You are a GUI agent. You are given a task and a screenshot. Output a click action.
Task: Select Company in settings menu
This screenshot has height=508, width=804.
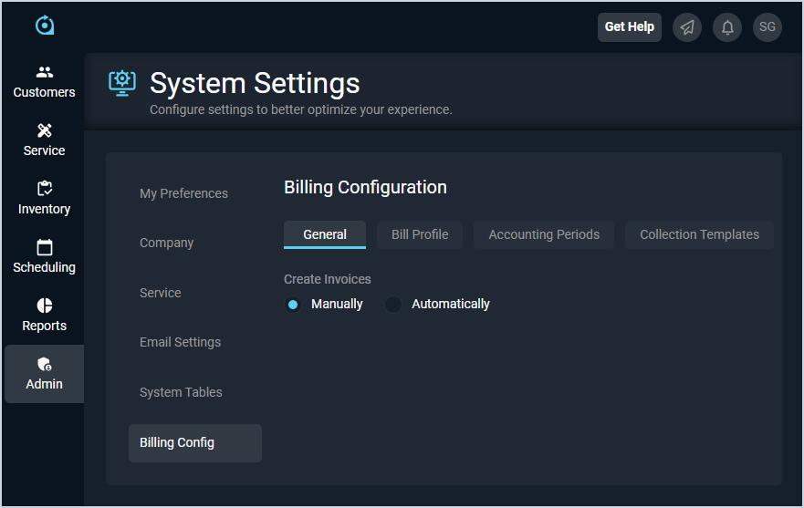coord(166,243)
